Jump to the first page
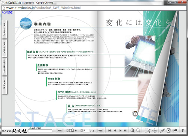The image size is (188, 136). (109, 130)
